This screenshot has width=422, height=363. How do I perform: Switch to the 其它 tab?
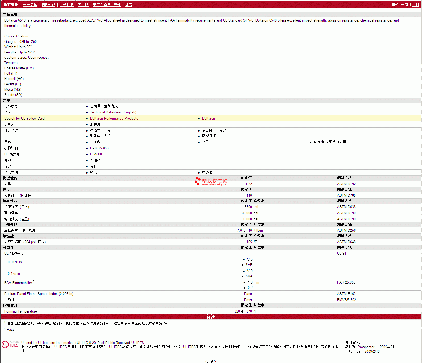(129, 5)
